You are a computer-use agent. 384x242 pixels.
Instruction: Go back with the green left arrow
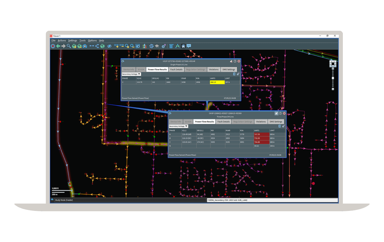point(58,46)
